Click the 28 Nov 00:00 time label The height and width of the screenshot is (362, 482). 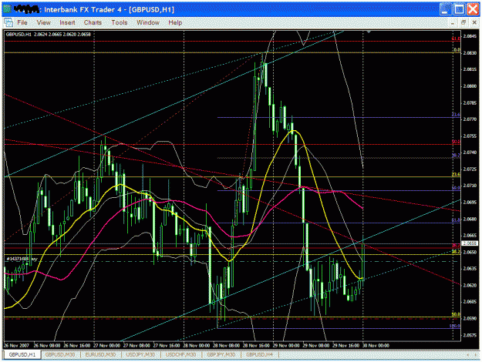[x=196, y=345]
